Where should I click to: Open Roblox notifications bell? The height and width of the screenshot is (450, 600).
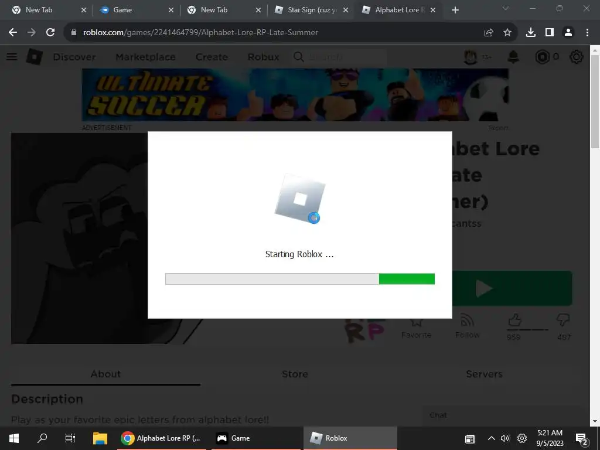(x=513, y=57)
